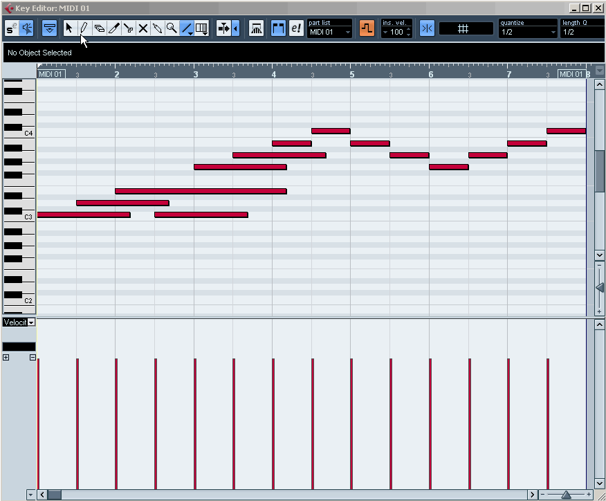Click arrow beside Autoscroll button
The width and height of the screenshot is (606, 501).
pos(235,28)
